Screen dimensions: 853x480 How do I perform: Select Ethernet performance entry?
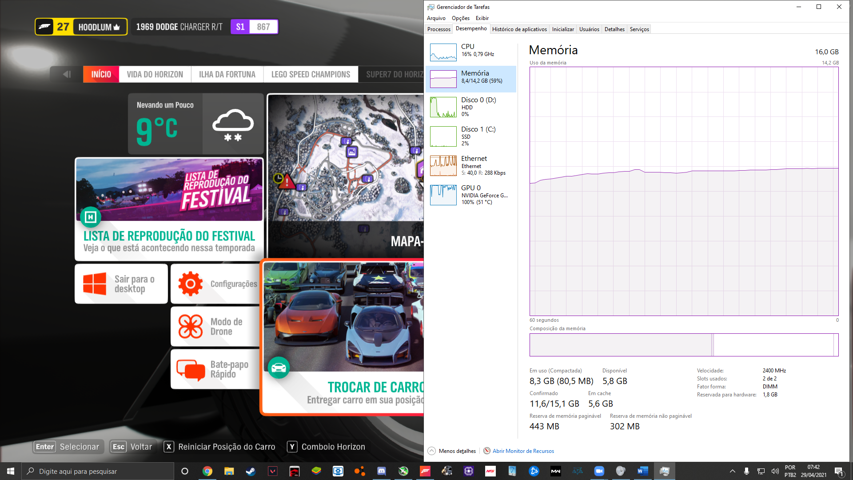(x=471, y=165)
